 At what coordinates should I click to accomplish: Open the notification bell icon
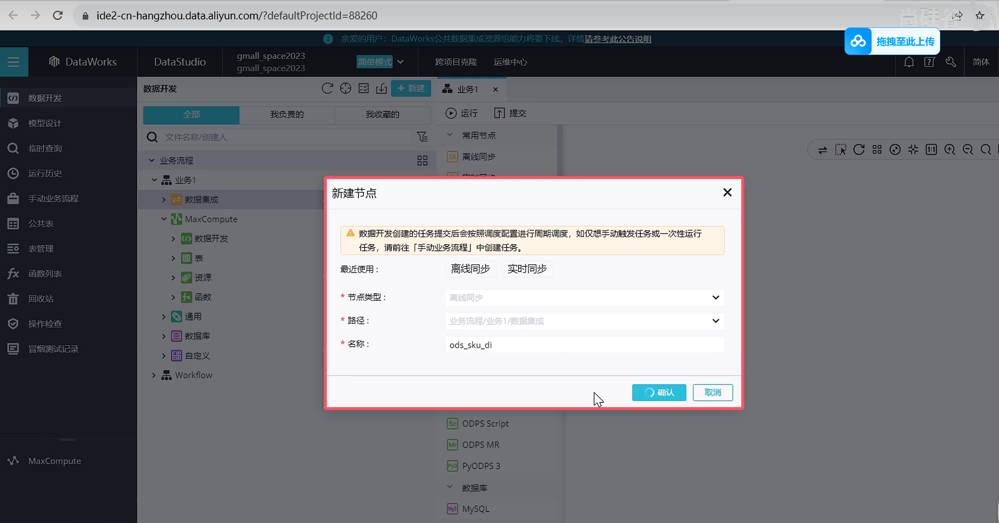tap(909, 62)
